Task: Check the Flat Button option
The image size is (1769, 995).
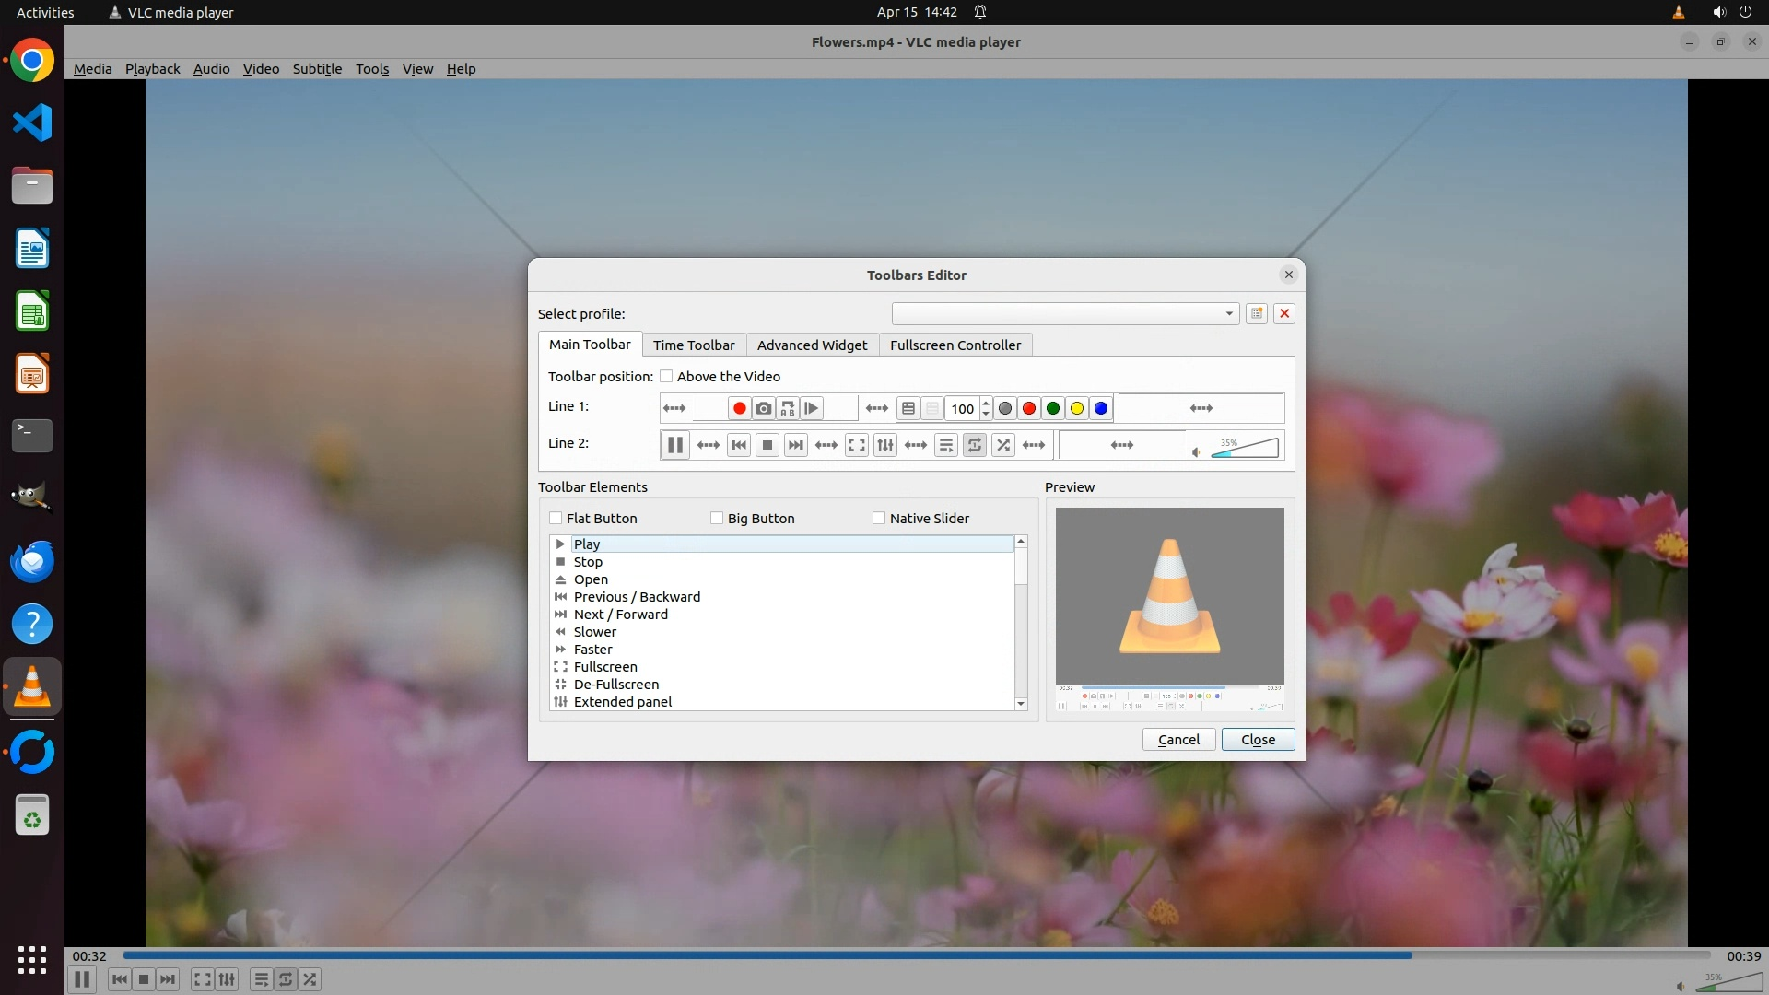Action: (556, 518)
